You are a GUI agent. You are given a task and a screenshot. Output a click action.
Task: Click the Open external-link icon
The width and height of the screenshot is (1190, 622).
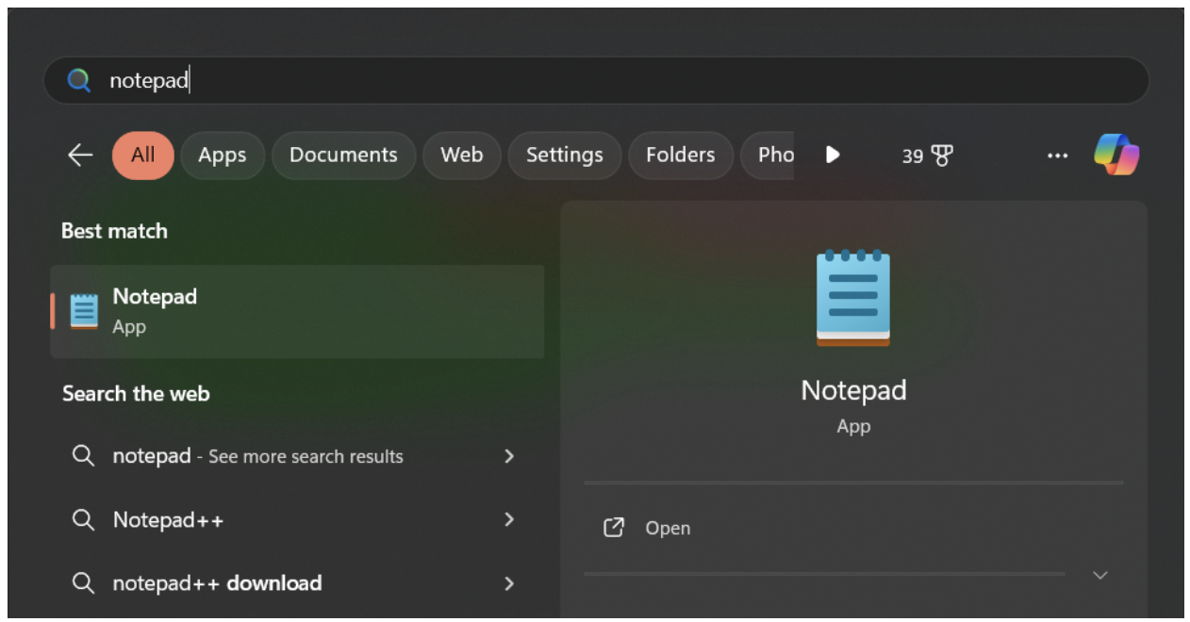613,528
